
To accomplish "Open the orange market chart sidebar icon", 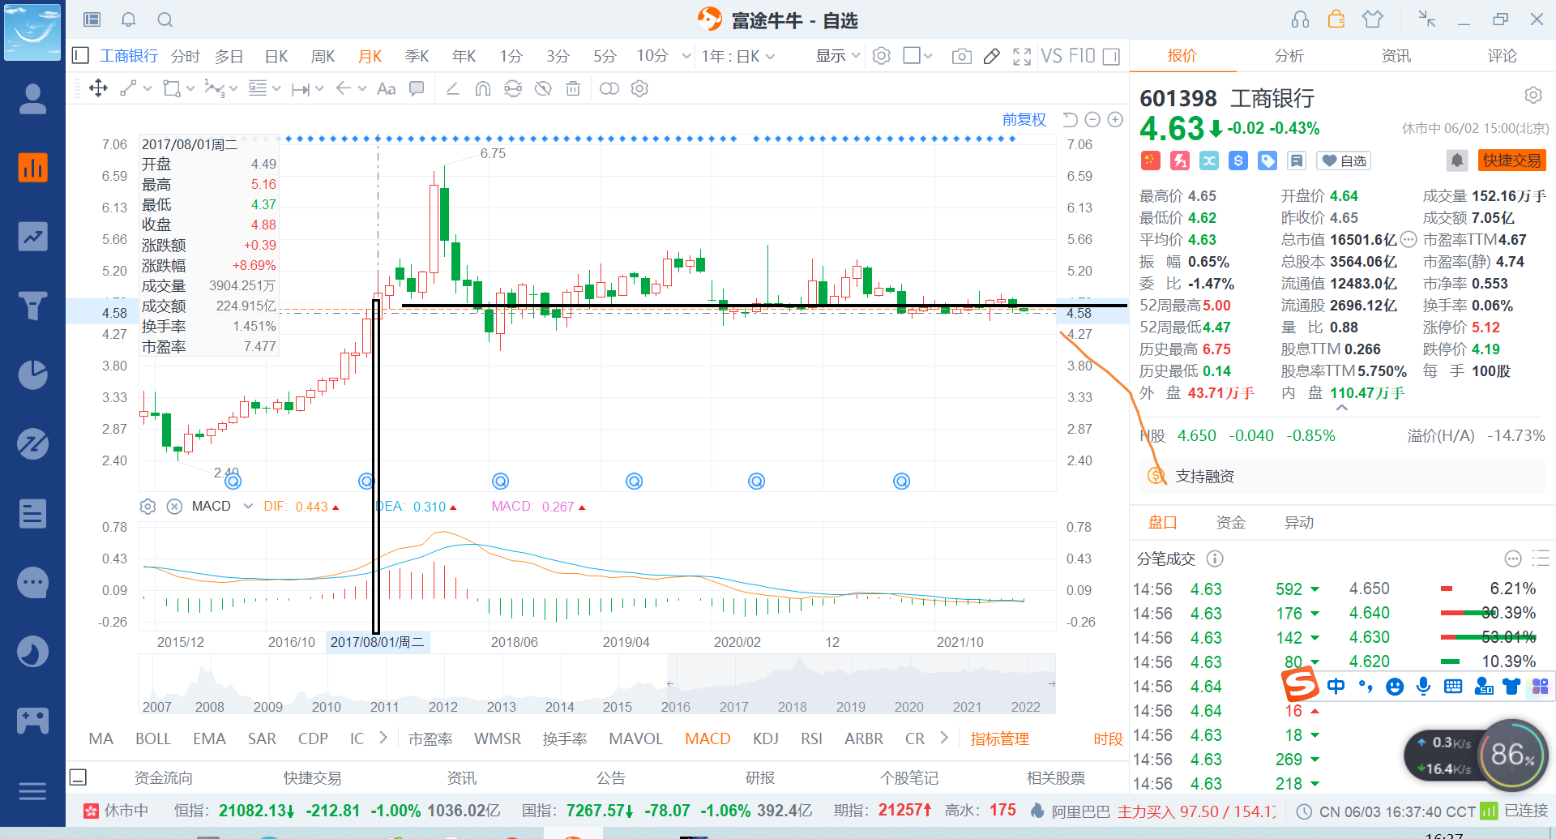I will (x=32, y=168).
